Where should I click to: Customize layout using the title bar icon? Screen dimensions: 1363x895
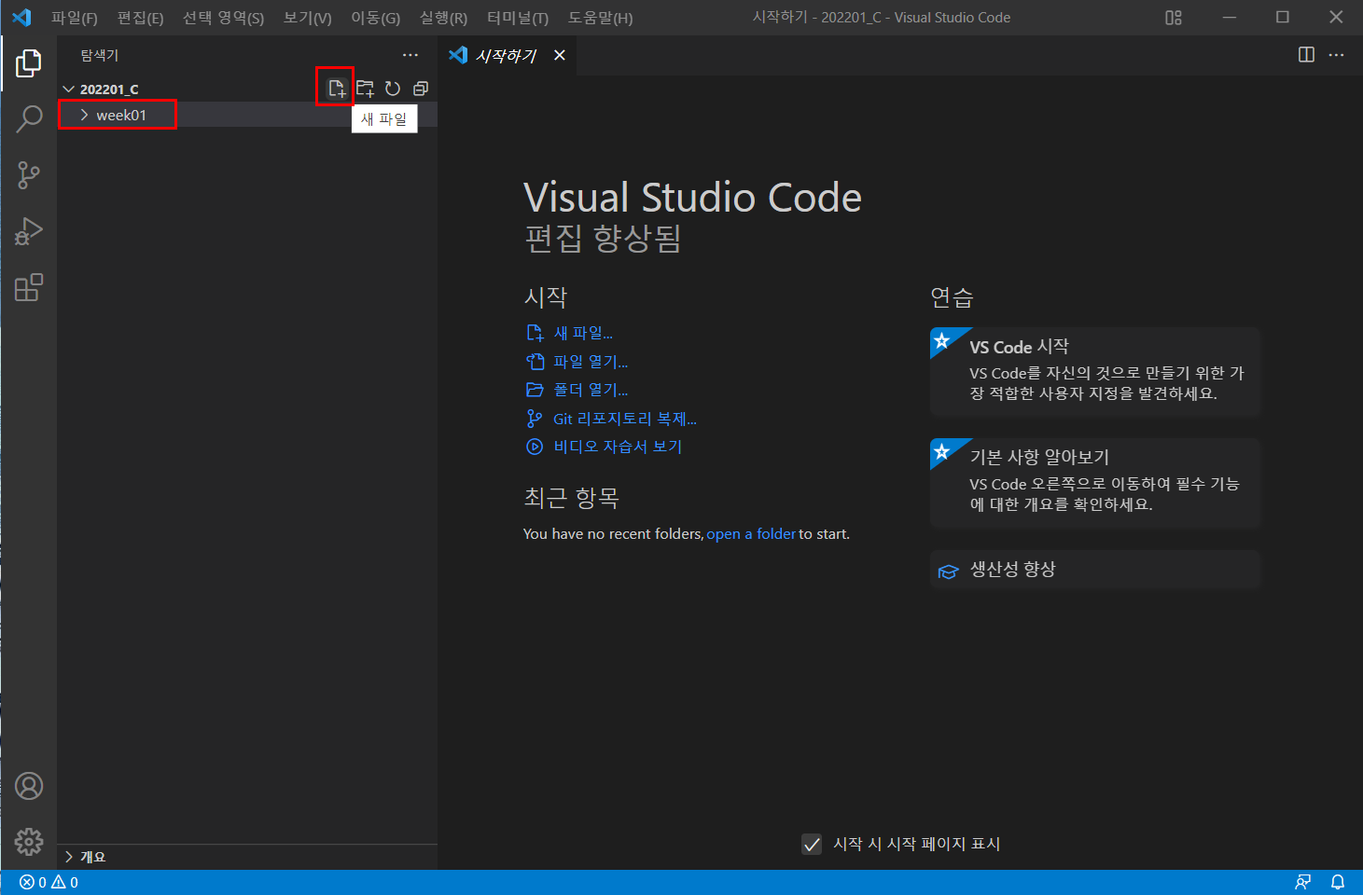(x=1174, y=18)
